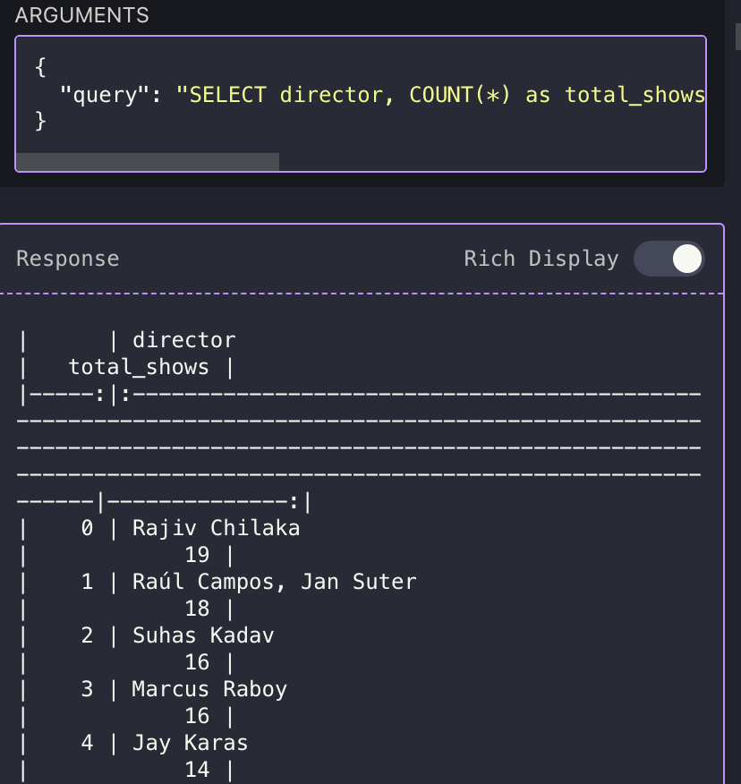Click the director column header
Image resolution: width=741 pixels, height=784 pixels.
point(184,340)
